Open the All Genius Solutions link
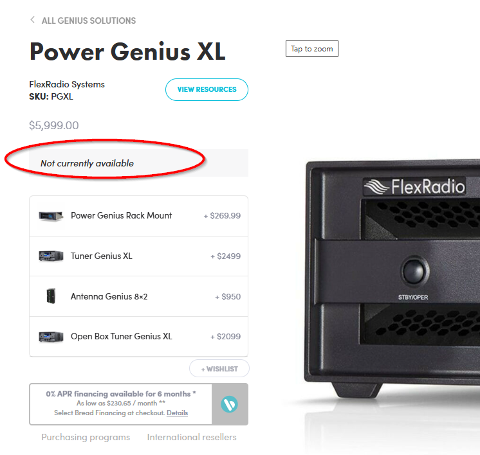The height and width of the screenshot is (455, 480). [89, 21]
